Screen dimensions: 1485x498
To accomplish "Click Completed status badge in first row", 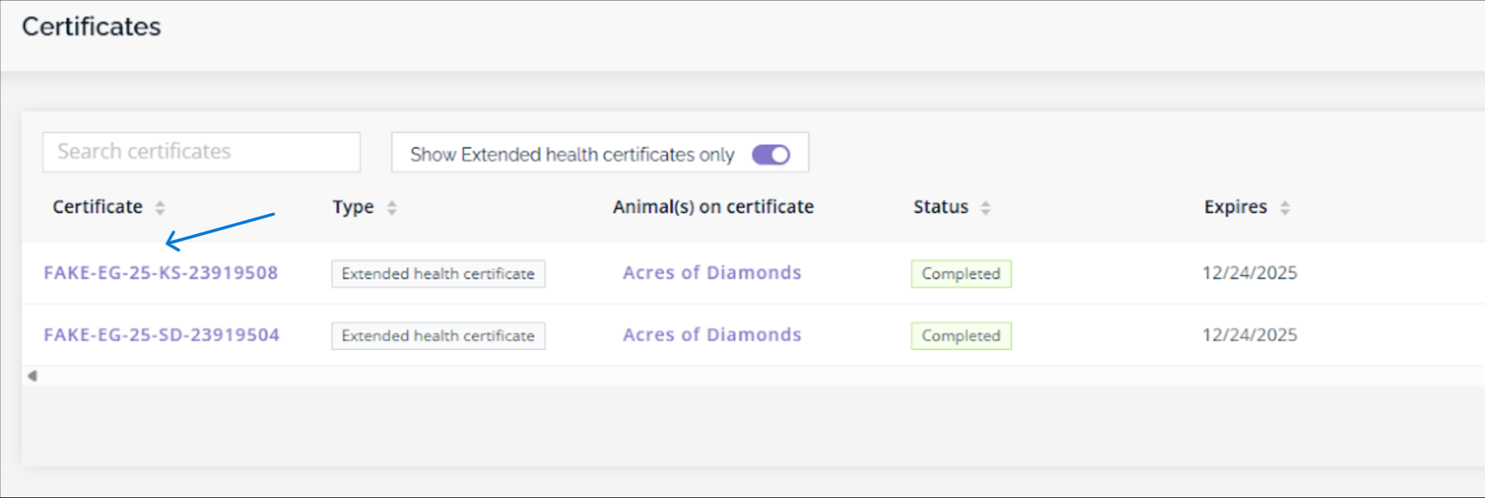I will (961, 274).
